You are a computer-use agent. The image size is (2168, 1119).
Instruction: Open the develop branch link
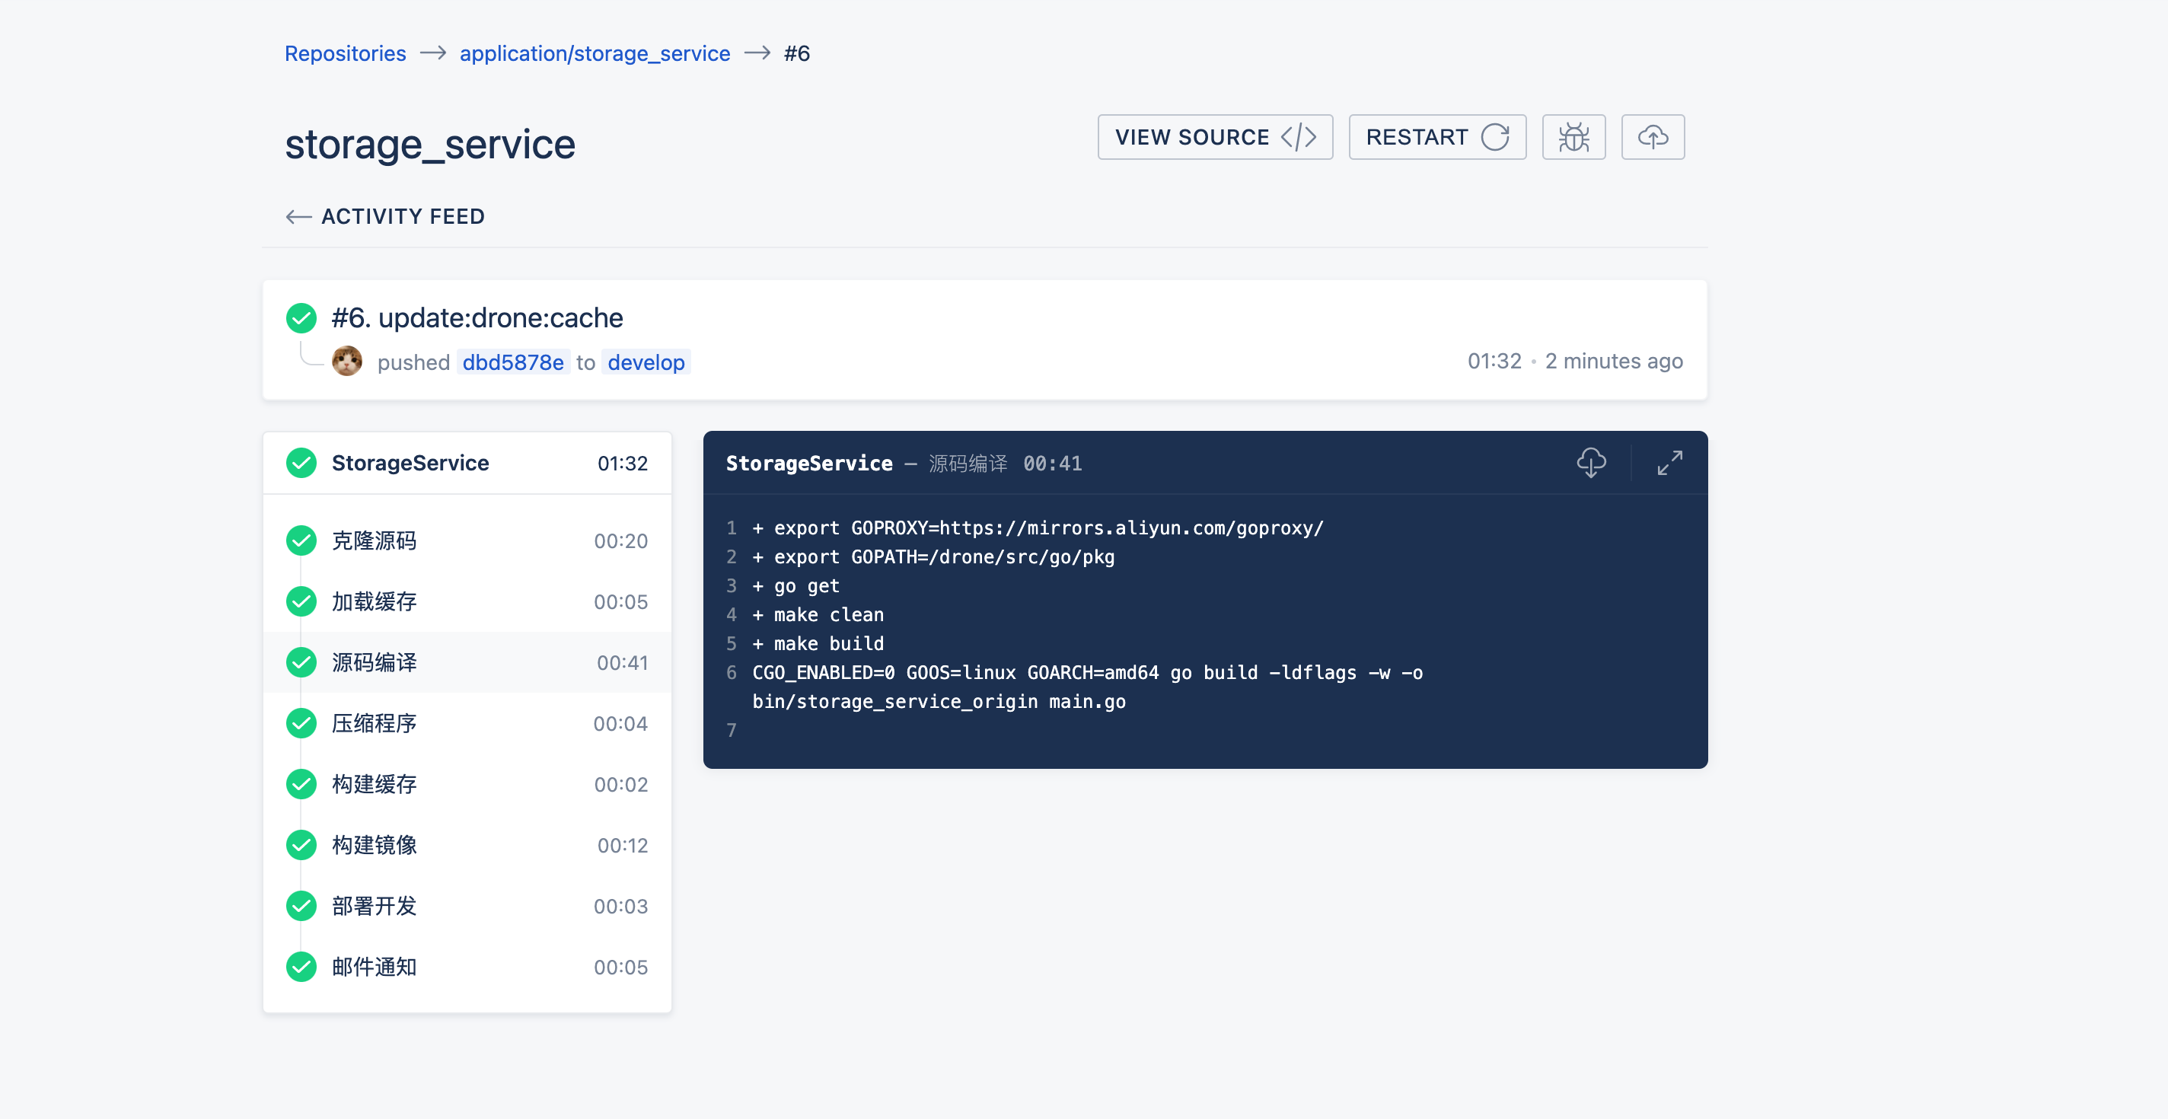(646, 362)
